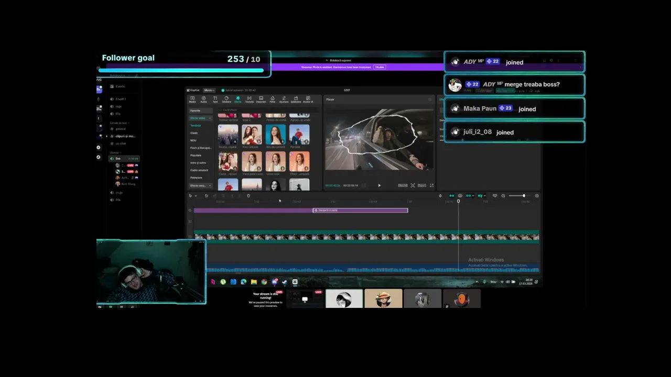The width and height of the screenshot is (671, 377).
Task: Open File Explorer from the taskbar
Action: click(254, 282)
